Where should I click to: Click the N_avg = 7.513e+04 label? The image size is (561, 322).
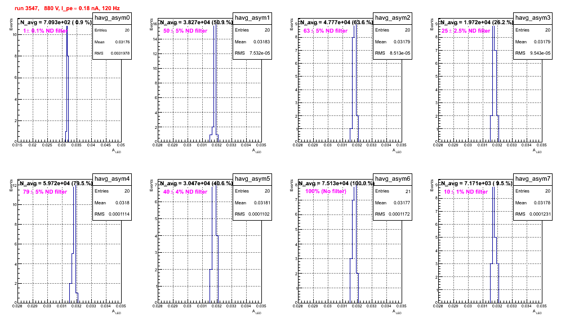click(336, 184)
